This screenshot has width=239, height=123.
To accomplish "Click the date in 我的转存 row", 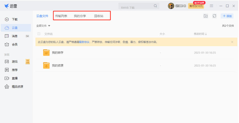I will point(205,53).
